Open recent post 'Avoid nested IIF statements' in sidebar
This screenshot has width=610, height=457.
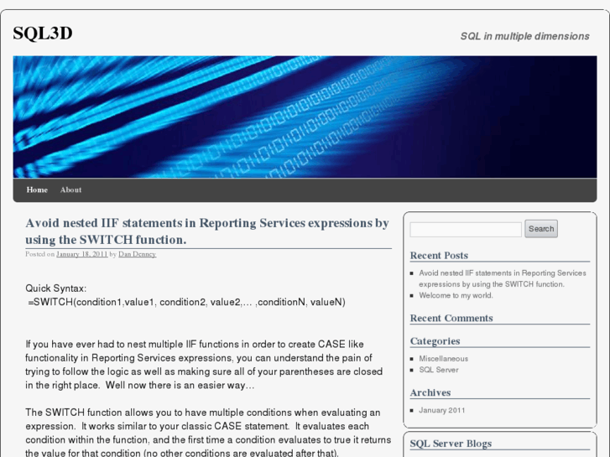503,278
